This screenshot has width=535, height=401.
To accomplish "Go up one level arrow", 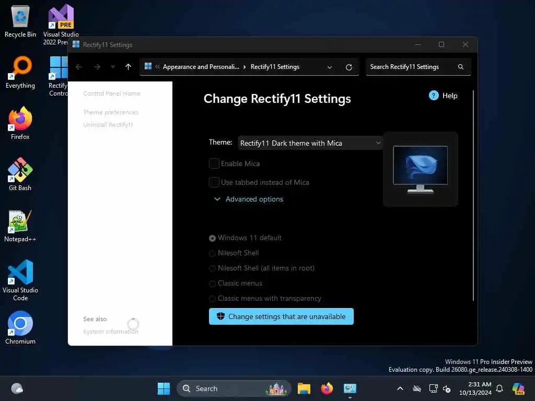I will pyautogui.click(x=129, y=67).
